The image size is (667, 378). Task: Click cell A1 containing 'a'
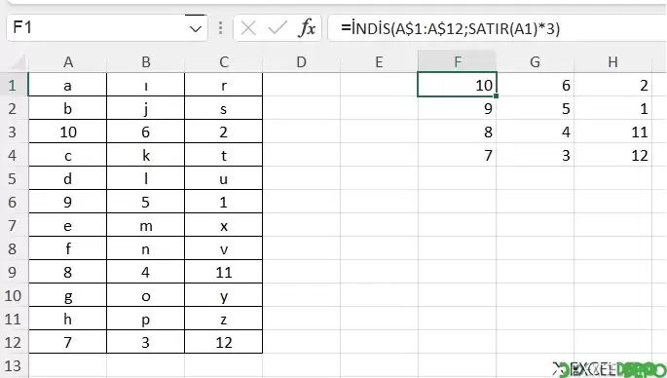click(x=67, y=85)
